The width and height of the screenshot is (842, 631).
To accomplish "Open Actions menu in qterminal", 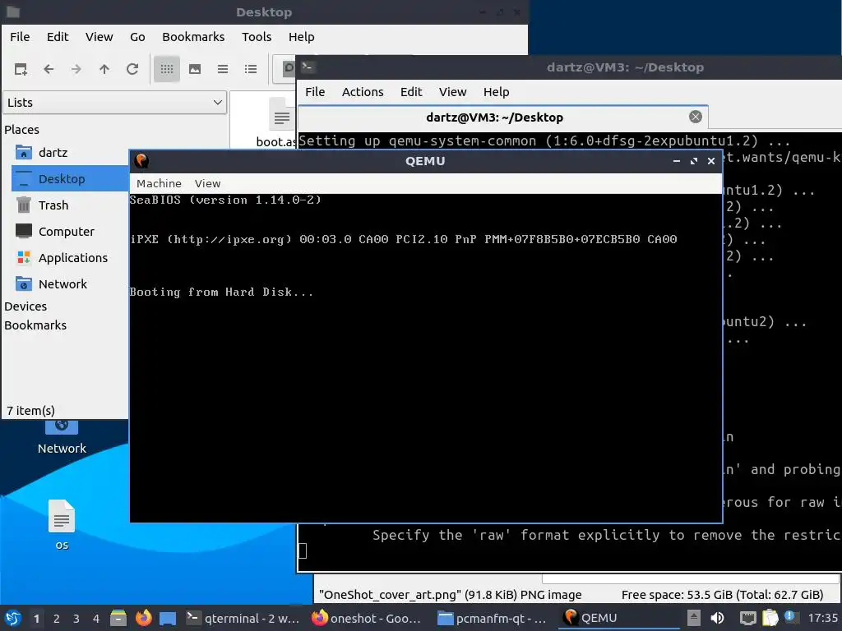I will [x=363, y=92].
